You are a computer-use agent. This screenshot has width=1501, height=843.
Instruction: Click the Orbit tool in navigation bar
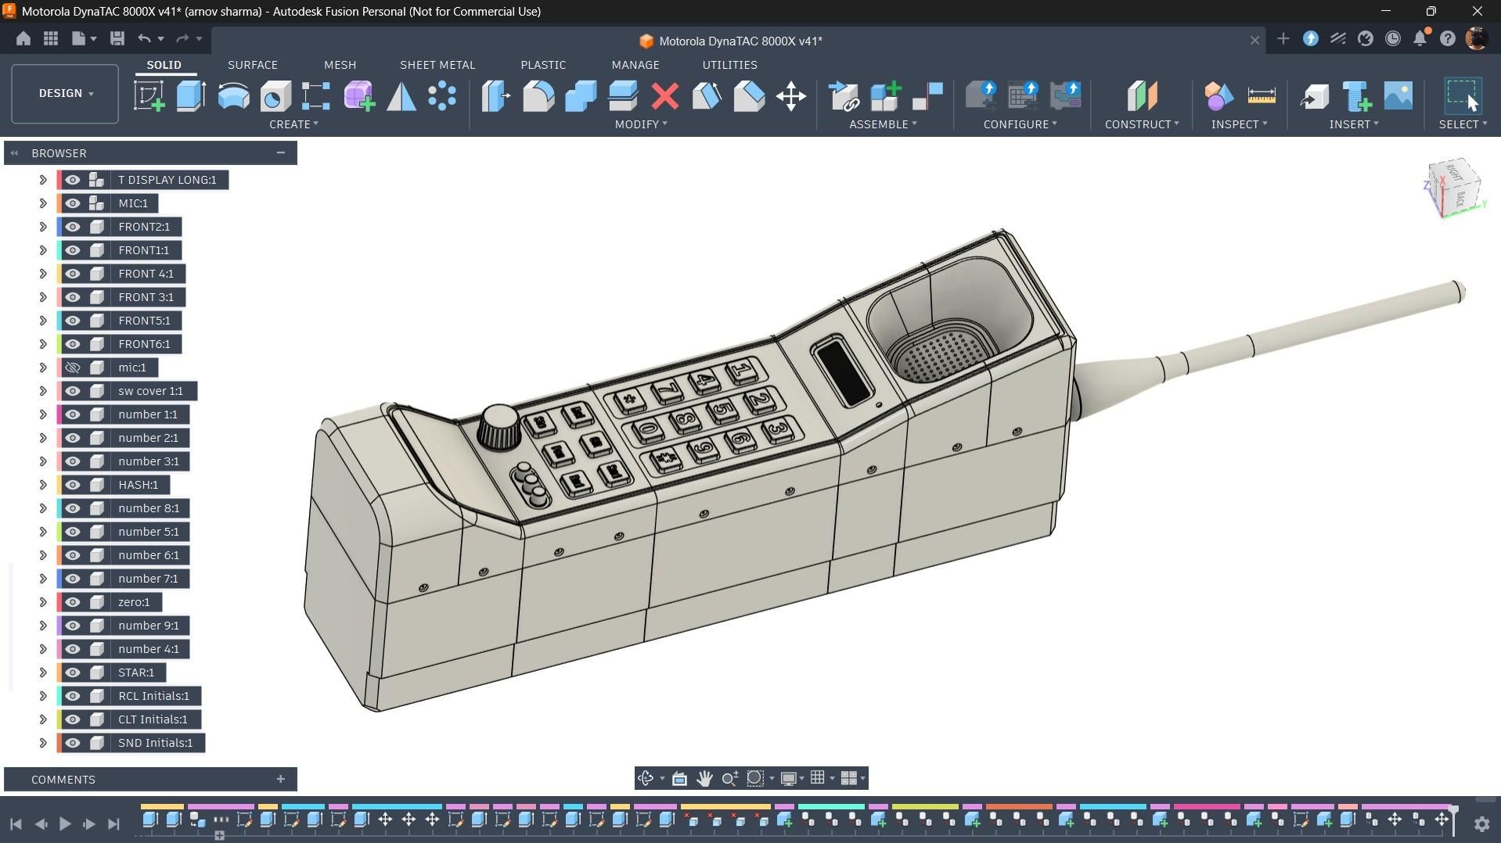[646, 778]
